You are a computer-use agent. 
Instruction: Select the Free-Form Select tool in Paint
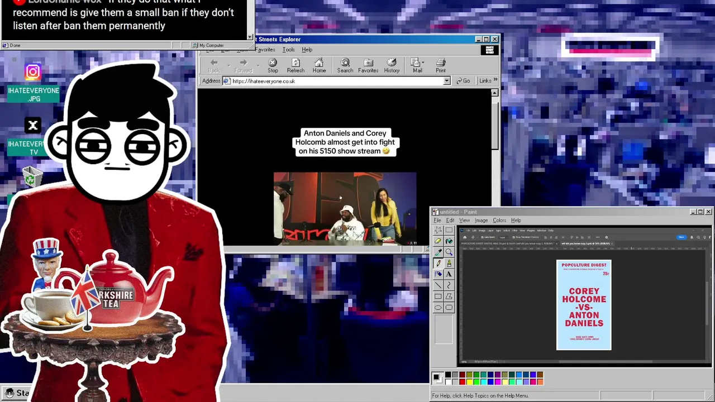[x=438, y=229]
